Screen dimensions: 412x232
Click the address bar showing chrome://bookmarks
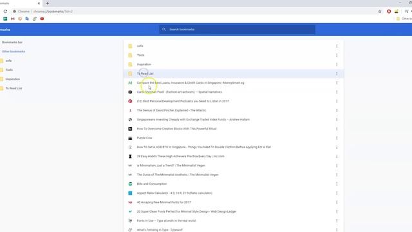[x=194, y=12]
